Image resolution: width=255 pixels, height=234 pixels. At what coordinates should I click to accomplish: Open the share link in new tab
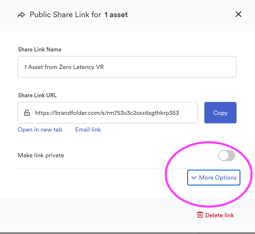40,129
